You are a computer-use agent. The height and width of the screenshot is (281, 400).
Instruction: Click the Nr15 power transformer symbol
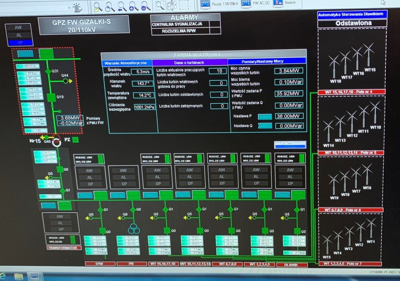pos(56,141)
